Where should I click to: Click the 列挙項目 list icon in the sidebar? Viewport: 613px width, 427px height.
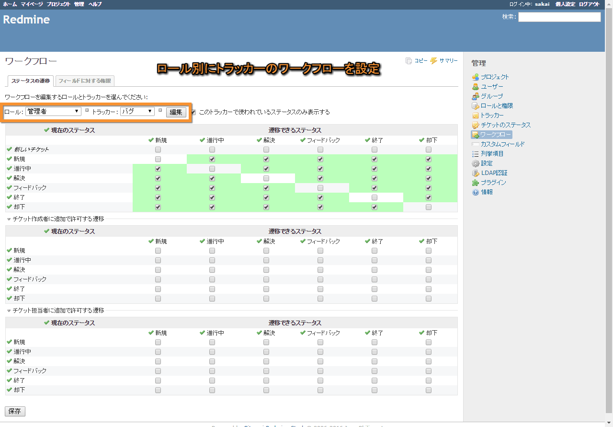pyautogui.click(x=475, y=154)
